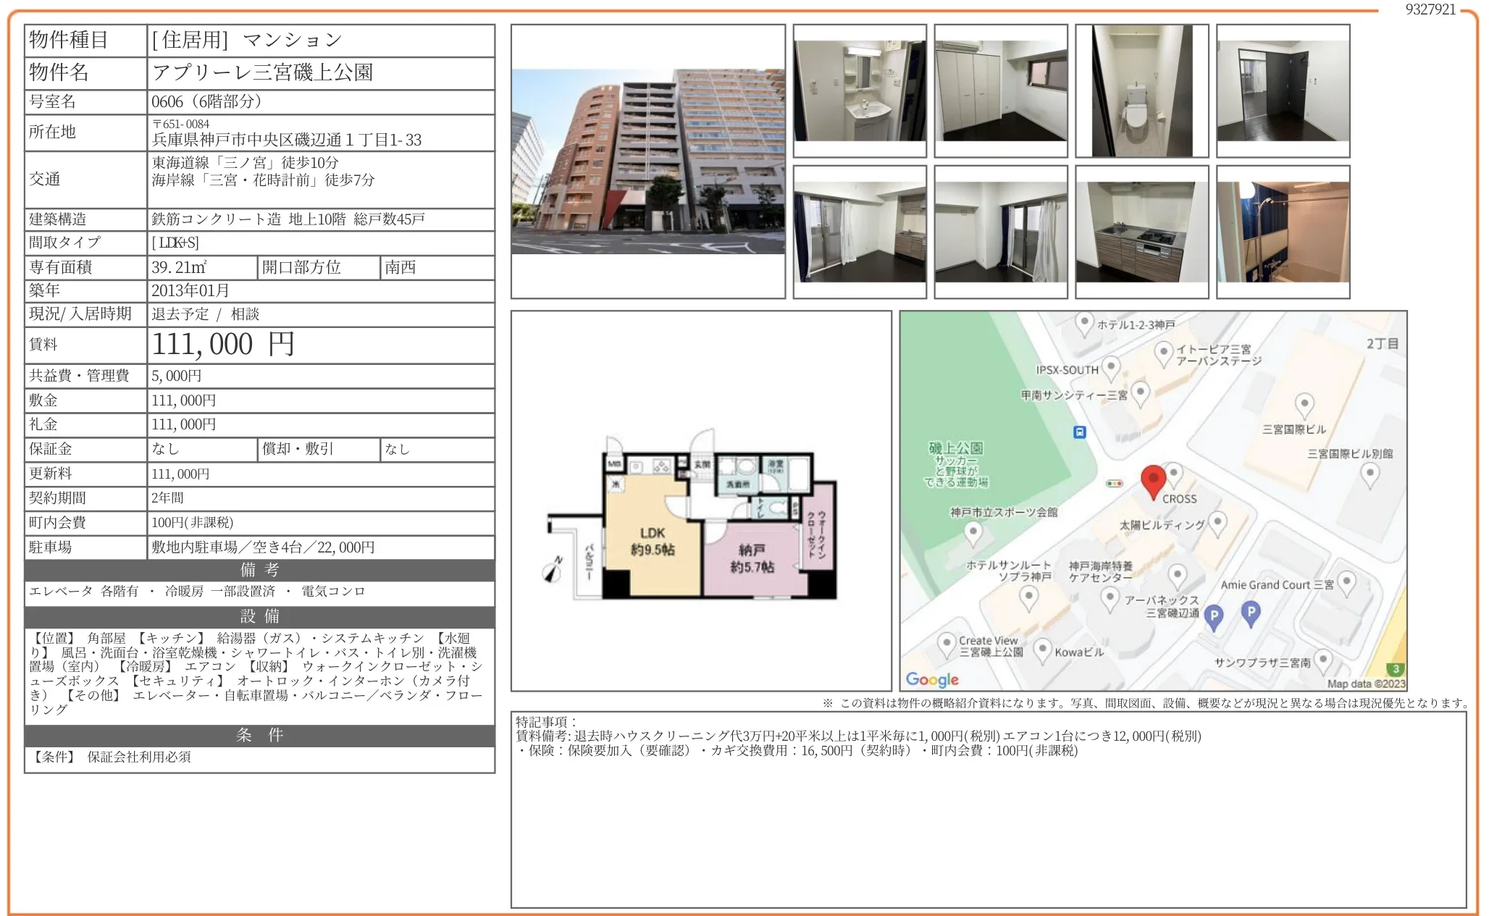Click the 111,000 円 rent value
Viewport: 1489px width, 916px height.
click(223, 345)
